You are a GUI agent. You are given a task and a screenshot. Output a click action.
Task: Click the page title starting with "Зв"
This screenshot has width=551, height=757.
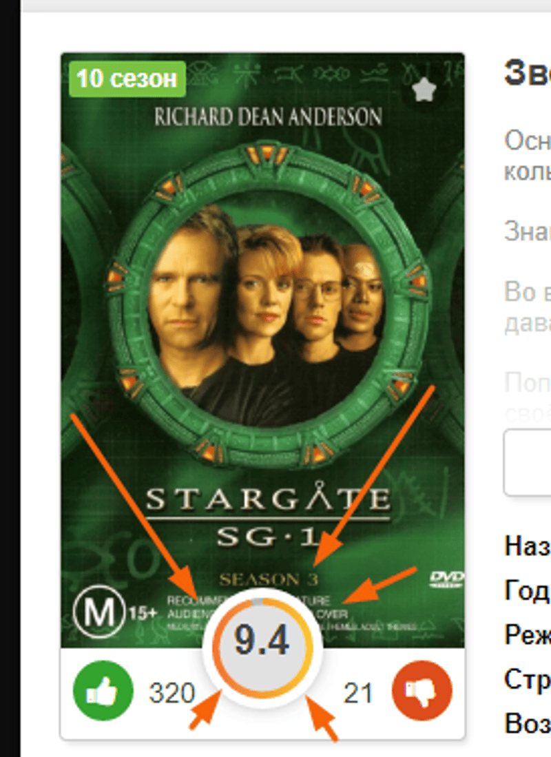click(x=528, y=74)
